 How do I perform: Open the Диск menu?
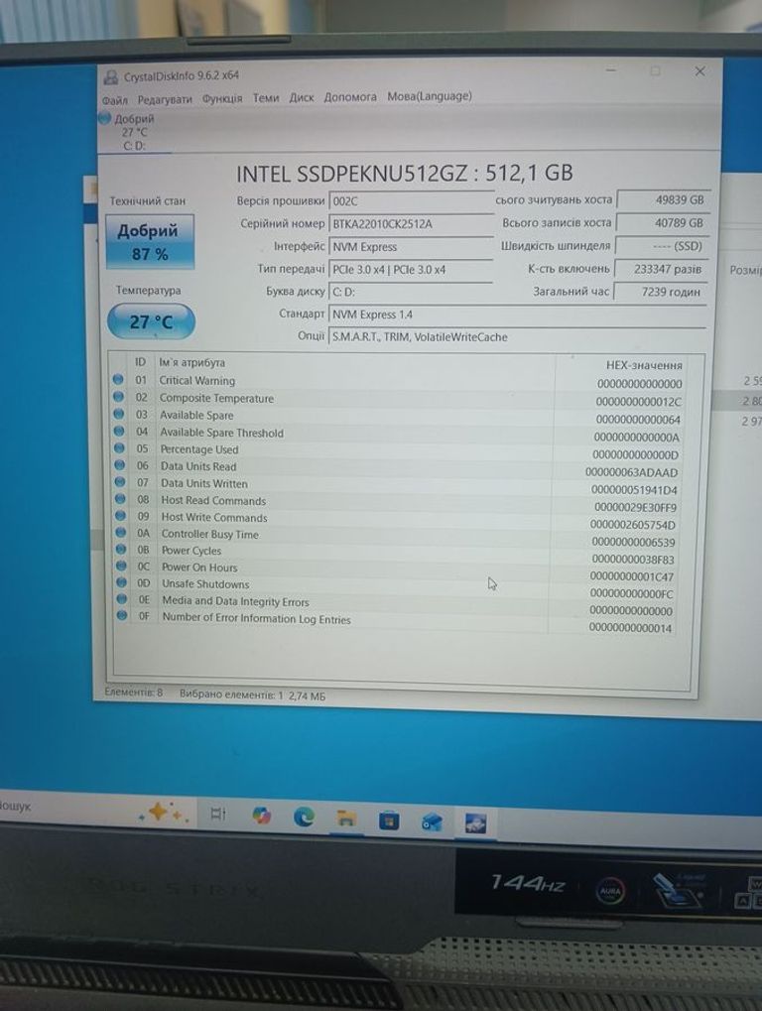coord(302,98)
